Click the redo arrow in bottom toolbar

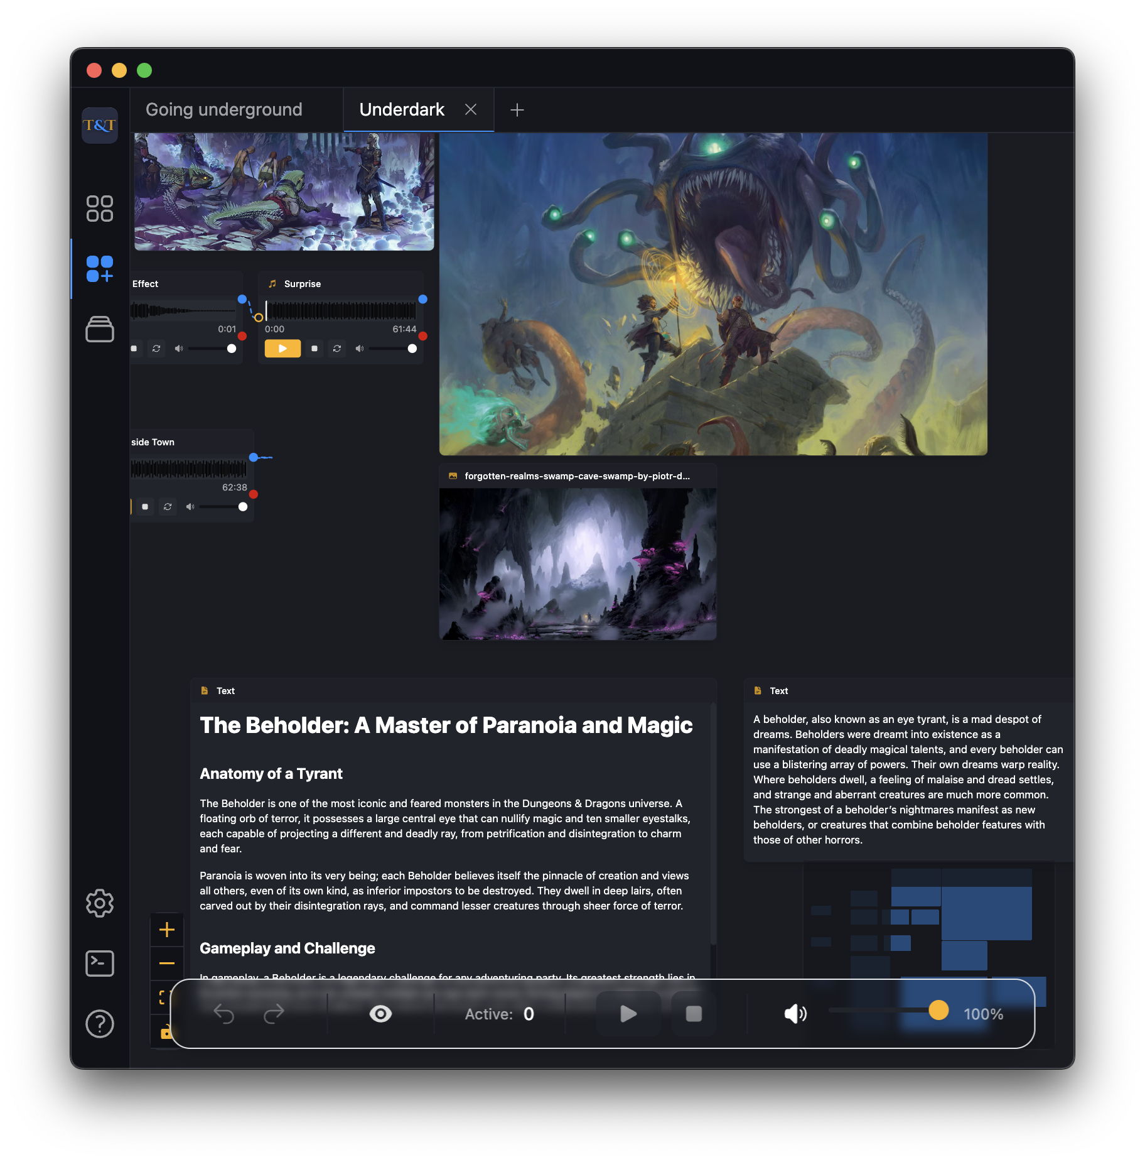pos(274,1014)
